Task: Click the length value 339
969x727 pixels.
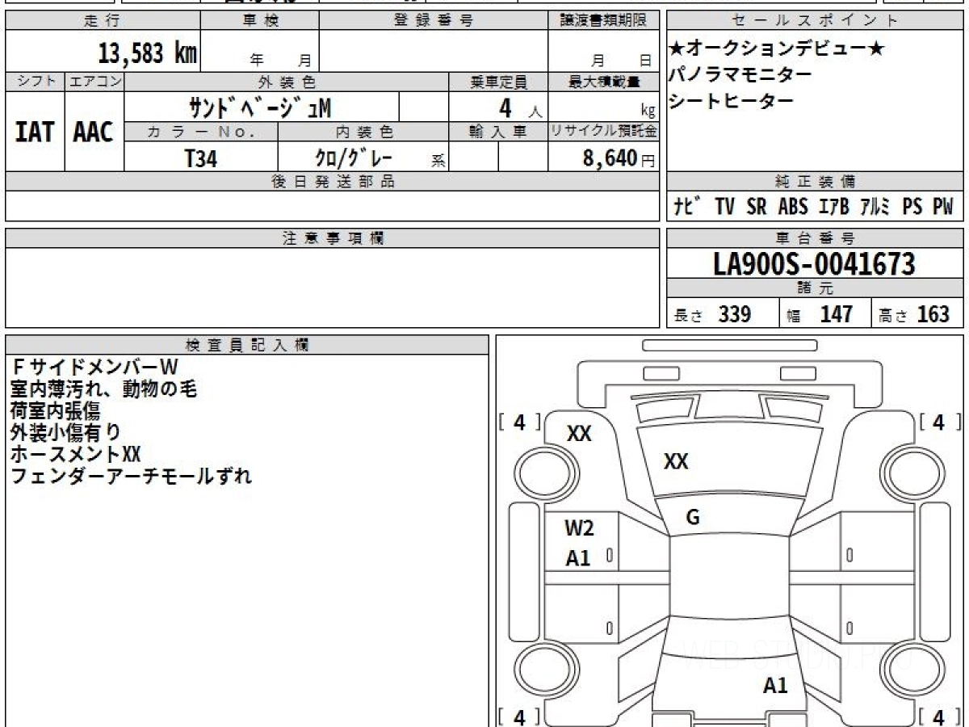Action: tap(736, 314)
